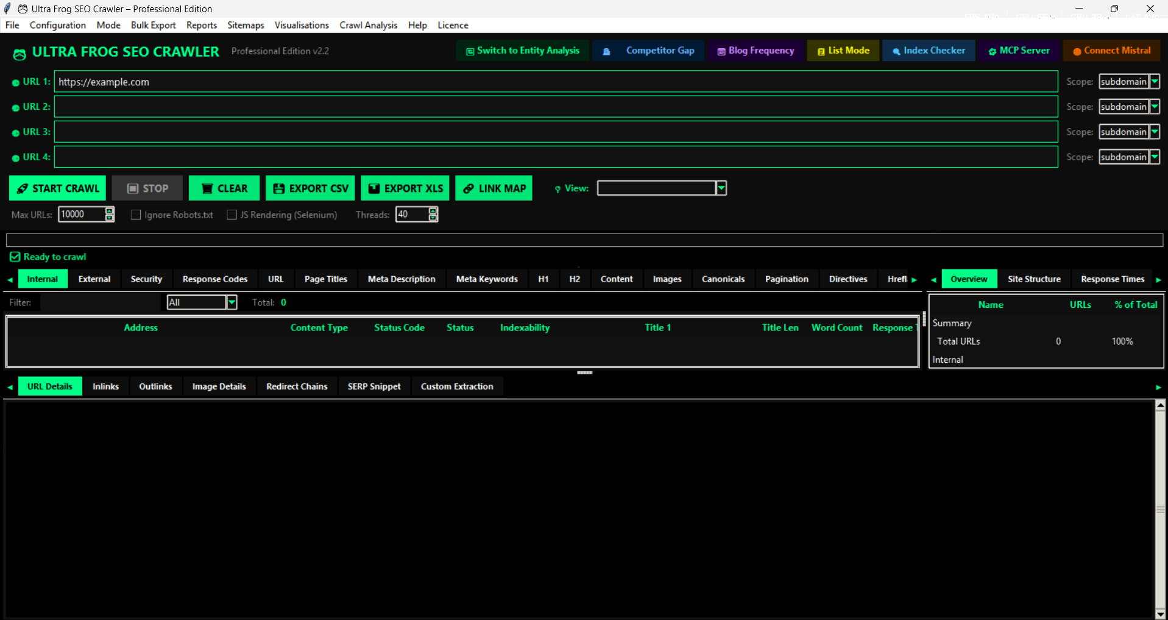Viewport: 1168px width, 620px height.
Task: Enable JS Rendering (Selenium) checkbox
Action: pyautogui.click(x=232, y=215)
